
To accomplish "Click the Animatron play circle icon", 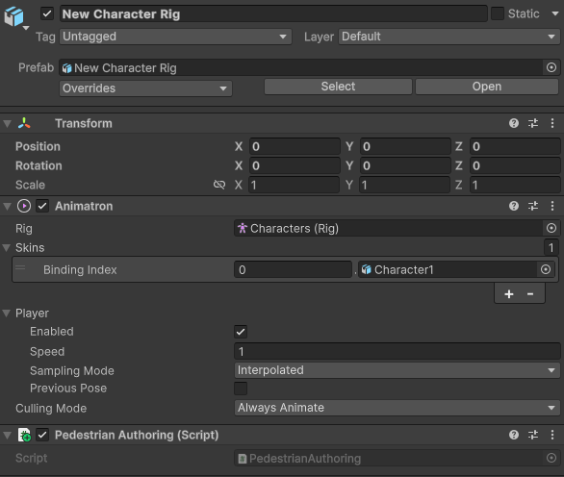I will tap(24, 206).
